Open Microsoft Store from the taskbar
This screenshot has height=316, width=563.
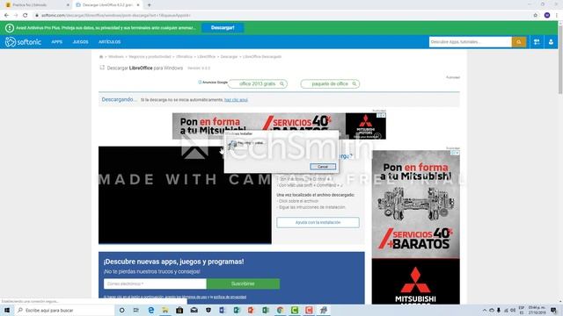(179, 310)
